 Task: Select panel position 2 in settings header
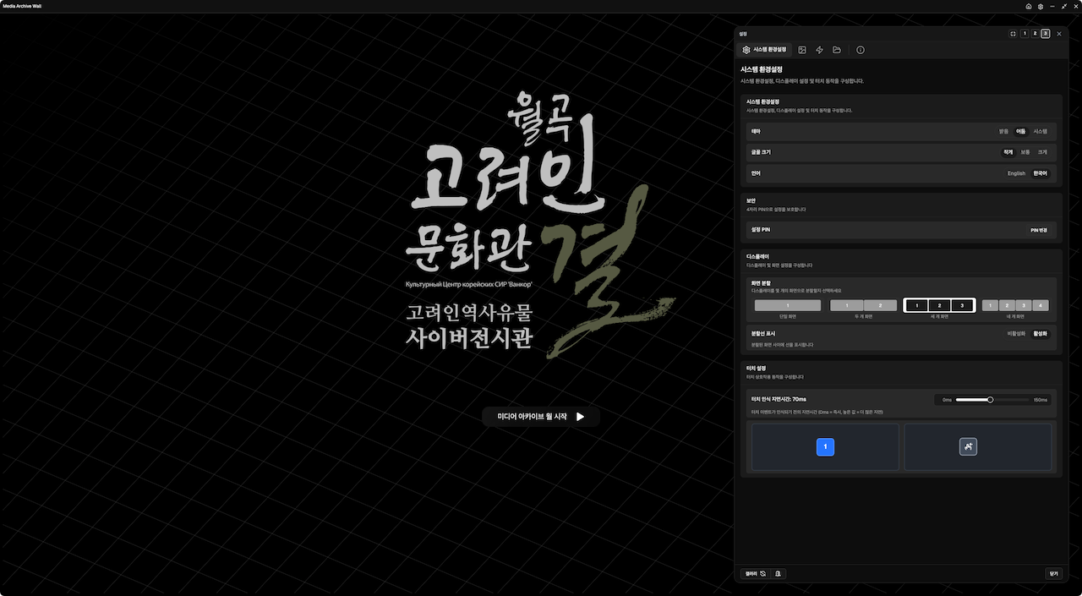pos(1035,34)
